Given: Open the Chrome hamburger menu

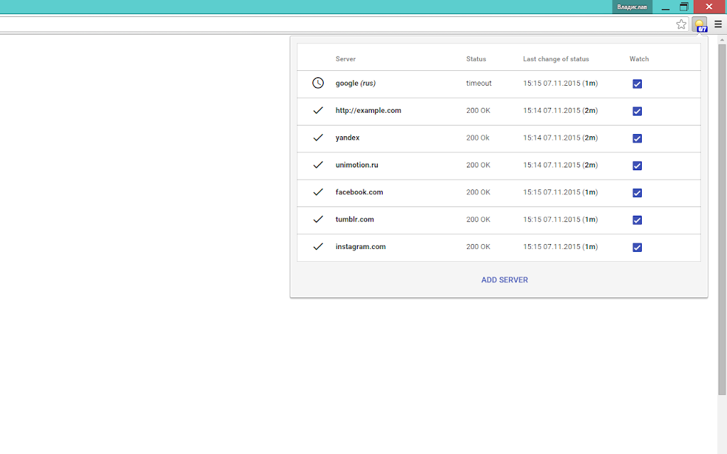Looking at the screenshot, I should [x=718, y=25].
